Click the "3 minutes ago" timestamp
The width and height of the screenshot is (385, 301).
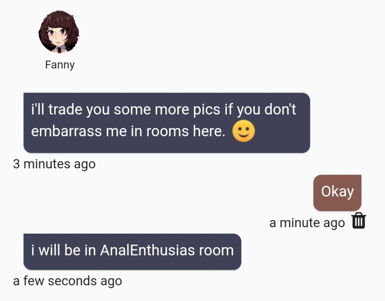pyautogui.click(x=54, y=164)
